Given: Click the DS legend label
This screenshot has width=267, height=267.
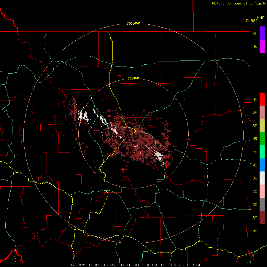Looking at the screenshot, I should (x=255, y=178).
